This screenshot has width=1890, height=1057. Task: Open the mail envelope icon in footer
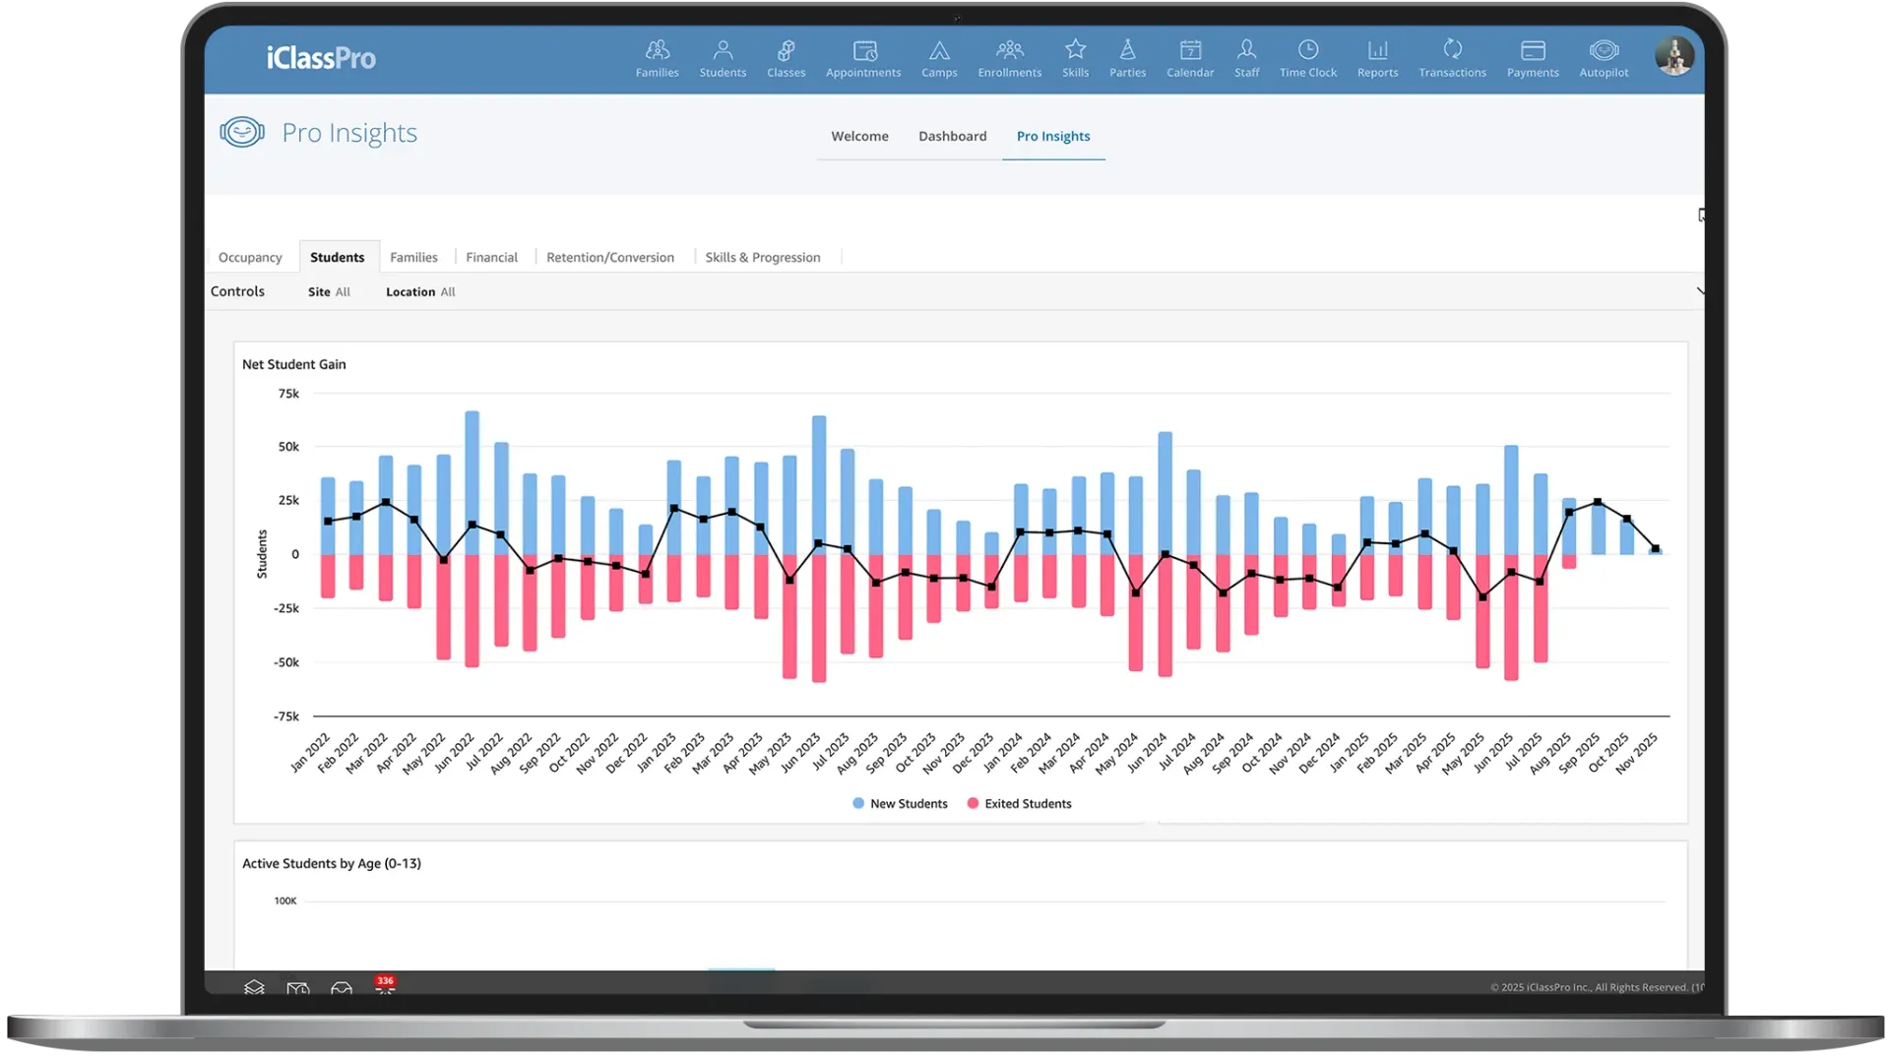point(297,987)
